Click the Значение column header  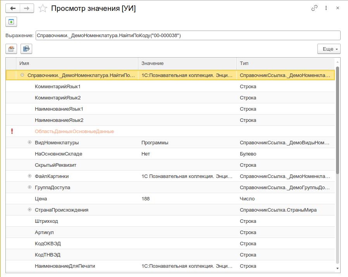click(x=187, y=63)
